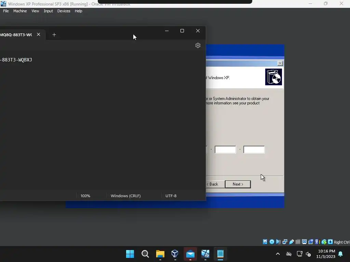Open the keyboard capture (down arrow) indicator
The width and height of the screenshot is (350, 262).
[331, 242]
